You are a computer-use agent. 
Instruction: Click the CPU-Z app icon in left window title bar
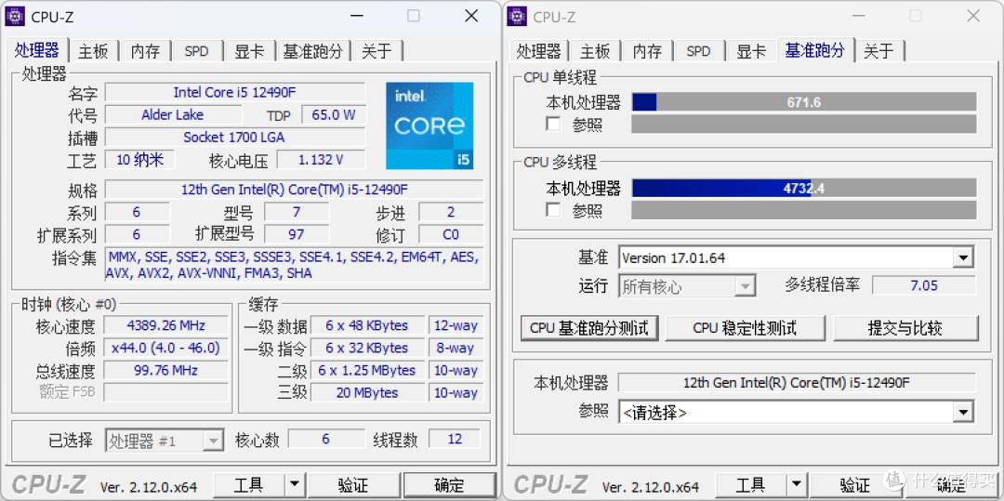17,16
